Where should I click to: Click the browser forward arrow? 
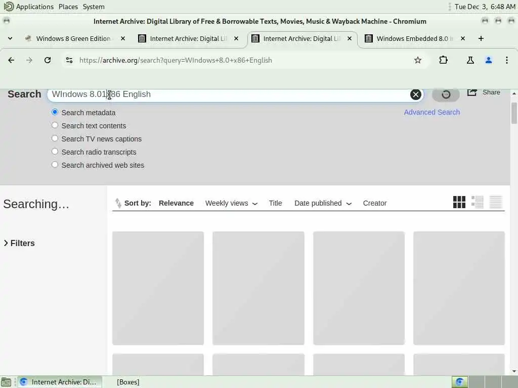(29, 60)
